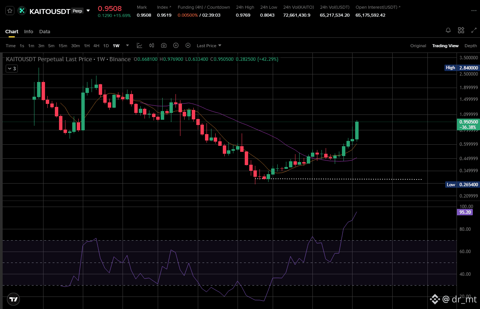
Task: Click the funding rate 0.00500% value
Action: coord(188,15)
